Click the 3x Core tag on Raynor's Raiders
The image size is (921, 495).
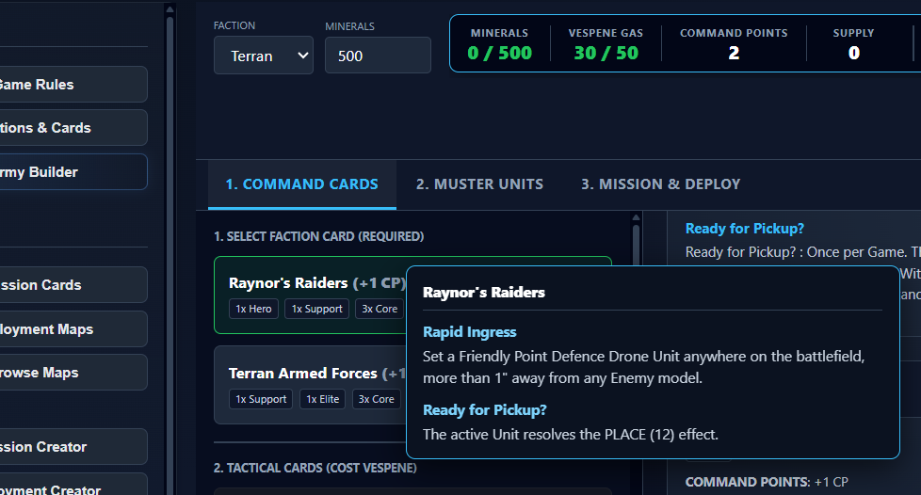pyautogui.click(x=380, y=309)
